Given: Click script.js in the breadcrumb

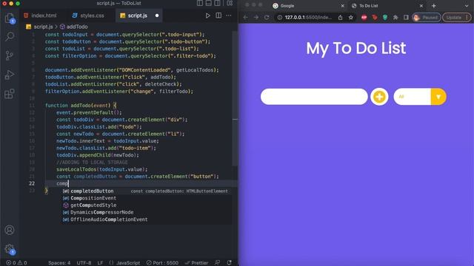Looking at the screenshot, I should click(43, 27).
